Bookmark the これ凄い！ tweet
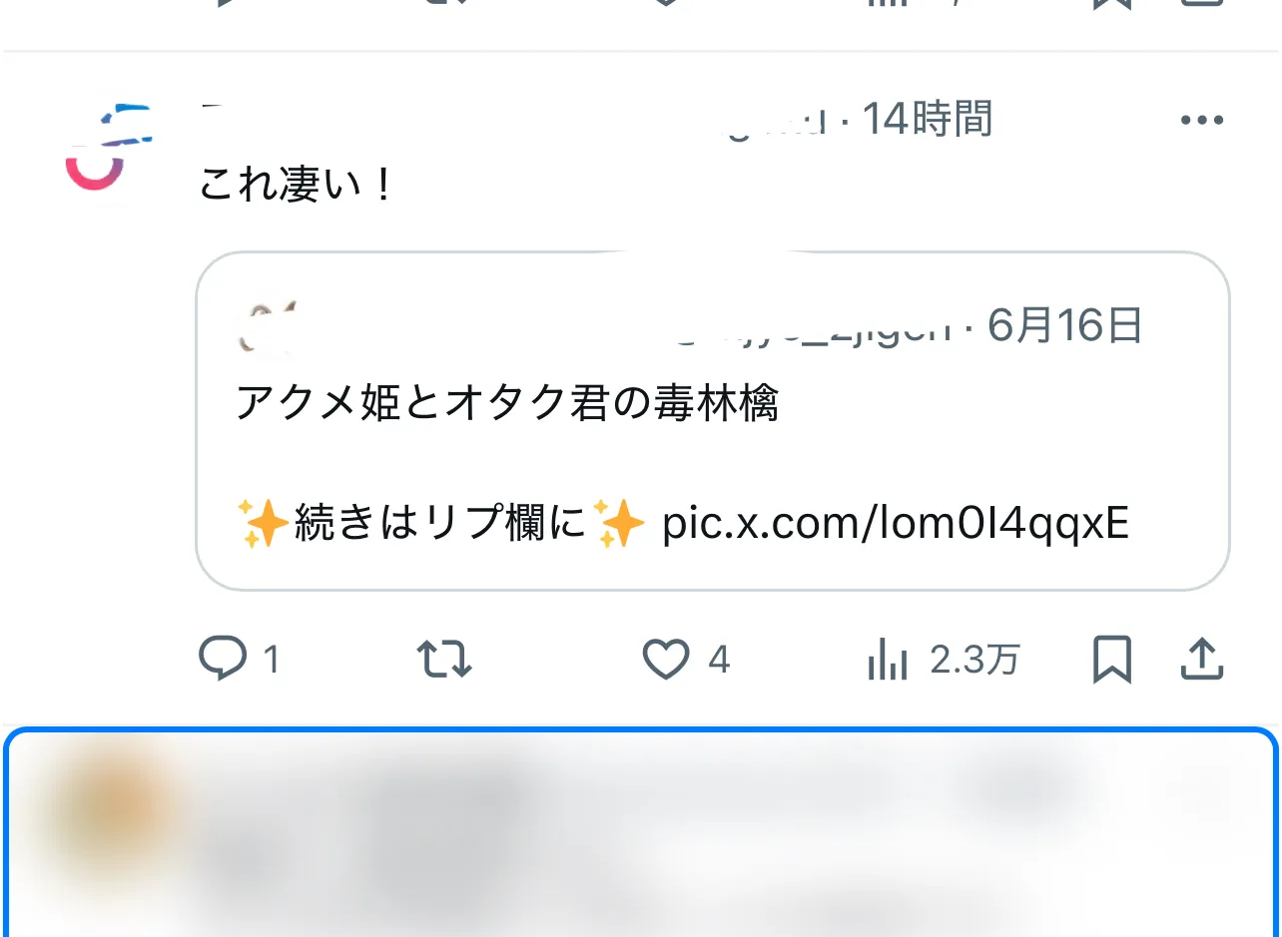Image resolution: width=1282 pixels, height=937 pixels. [1111, 659]
